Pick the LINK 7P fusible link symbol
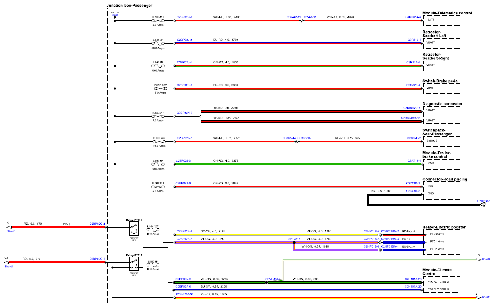 click(158, 66)
